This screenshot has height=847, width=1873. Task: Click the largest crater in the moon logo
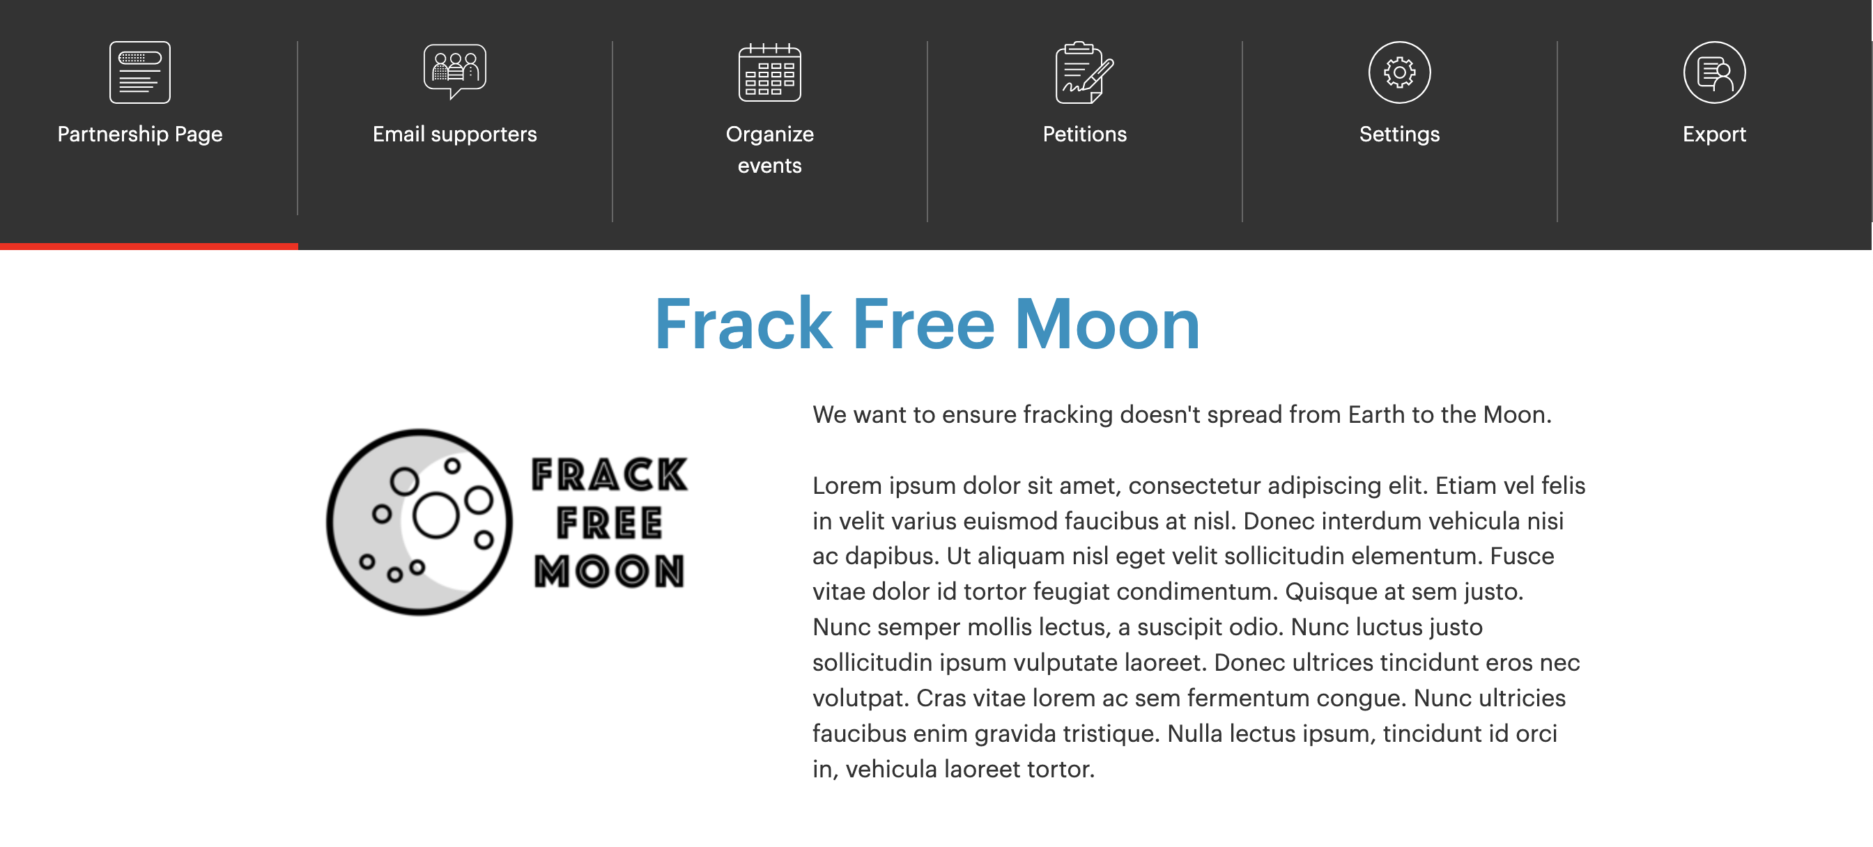click(x=436, y=515)
